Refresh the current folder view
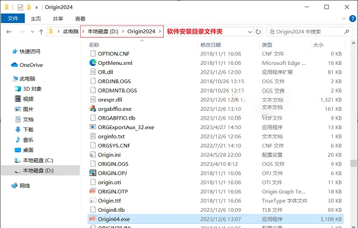This screenshot has width=358, height=228. (258, 31)
